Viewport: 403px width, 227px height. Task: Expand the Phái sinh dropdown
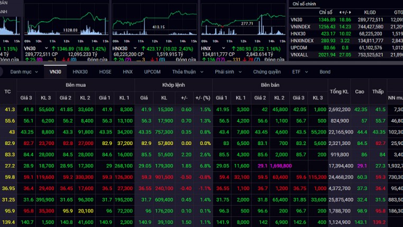click(x=227, y=72)
